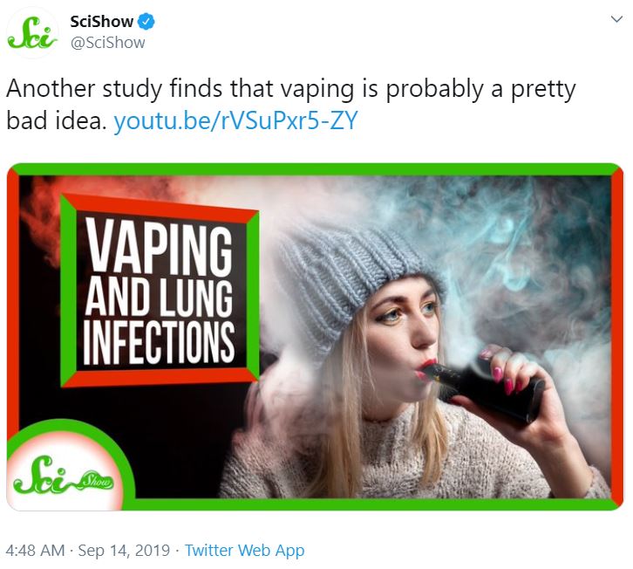The width and height of the screenshot is (633, 569).
Task: Open the vaping video thumbnail image
Action: click(316, 337)
